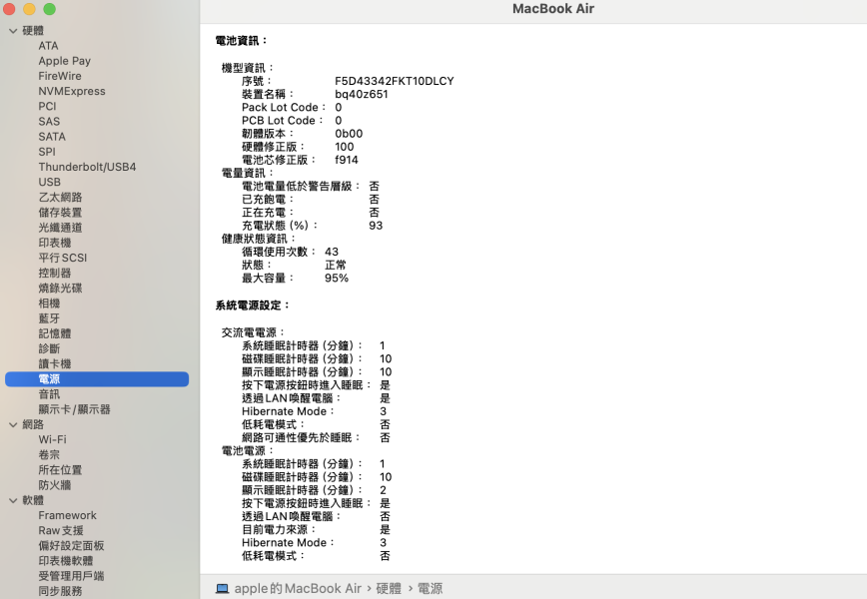Open Thunderbolt/USB4 information
This screenshot has width=867, height=599.
(87, 167)
